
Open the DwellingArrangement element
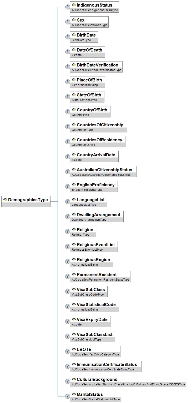[x=98, y=215]
